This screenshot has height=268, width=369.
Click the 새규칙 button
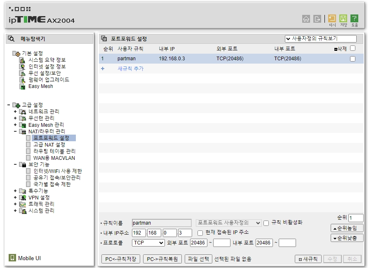pyautogui.click(x=308, y=259)
